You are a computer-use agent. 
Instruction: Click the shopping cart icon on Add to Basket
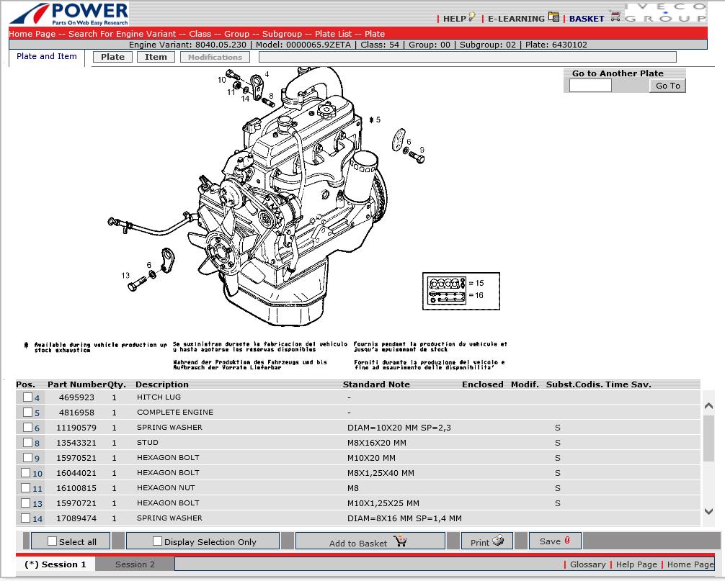(401, 541)
